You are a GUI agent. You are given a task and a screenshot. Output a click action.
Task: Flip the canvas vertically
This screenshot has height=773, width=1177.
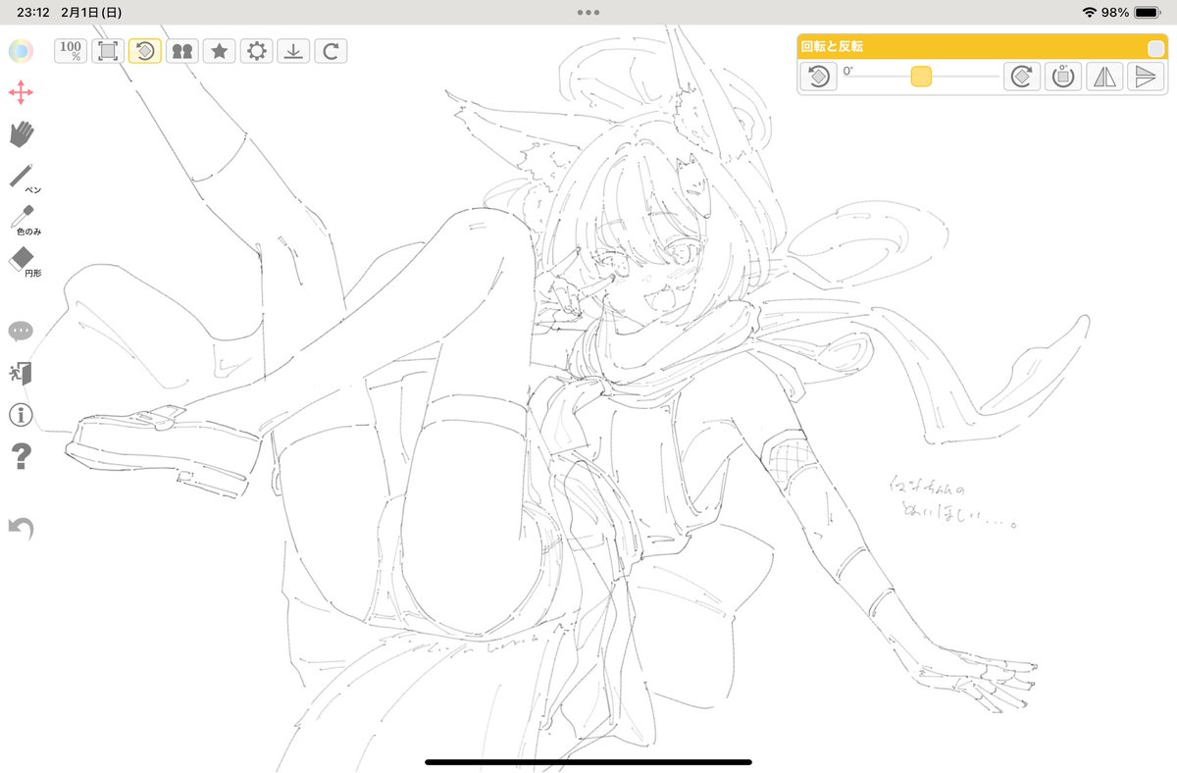(1146, 77)
